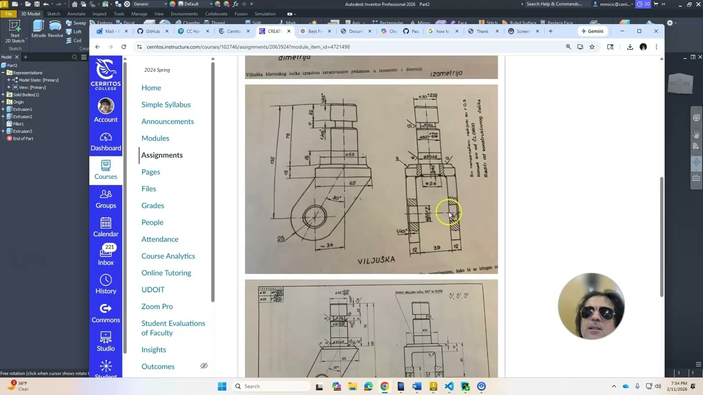The width and height of the screenshot is (703, 395).
Task: Select Fillet1 in the model browser
Action: tap(18, 124)
